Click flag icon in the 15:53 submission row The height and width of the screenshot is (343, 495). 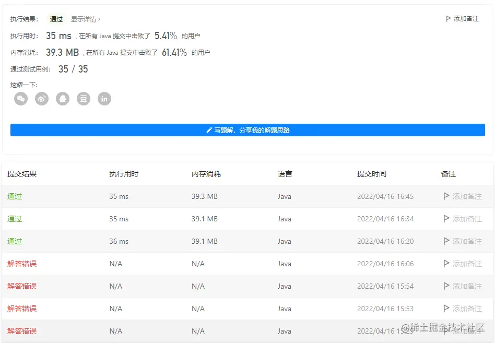click(446, 309)
